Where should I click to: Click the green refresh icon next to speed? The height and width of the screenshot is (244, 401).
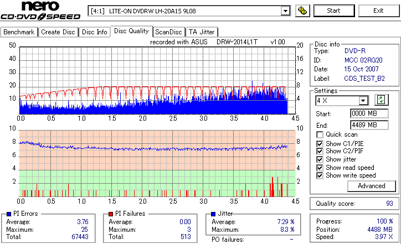(x=381, y=100)
